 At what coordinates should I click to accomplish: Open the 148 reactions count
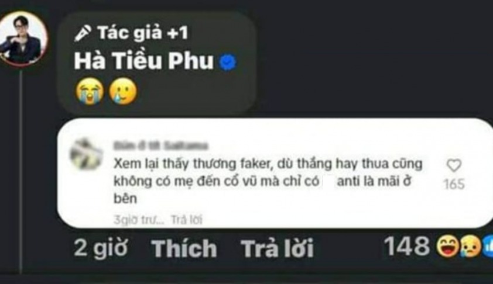(x=407, y=246)
